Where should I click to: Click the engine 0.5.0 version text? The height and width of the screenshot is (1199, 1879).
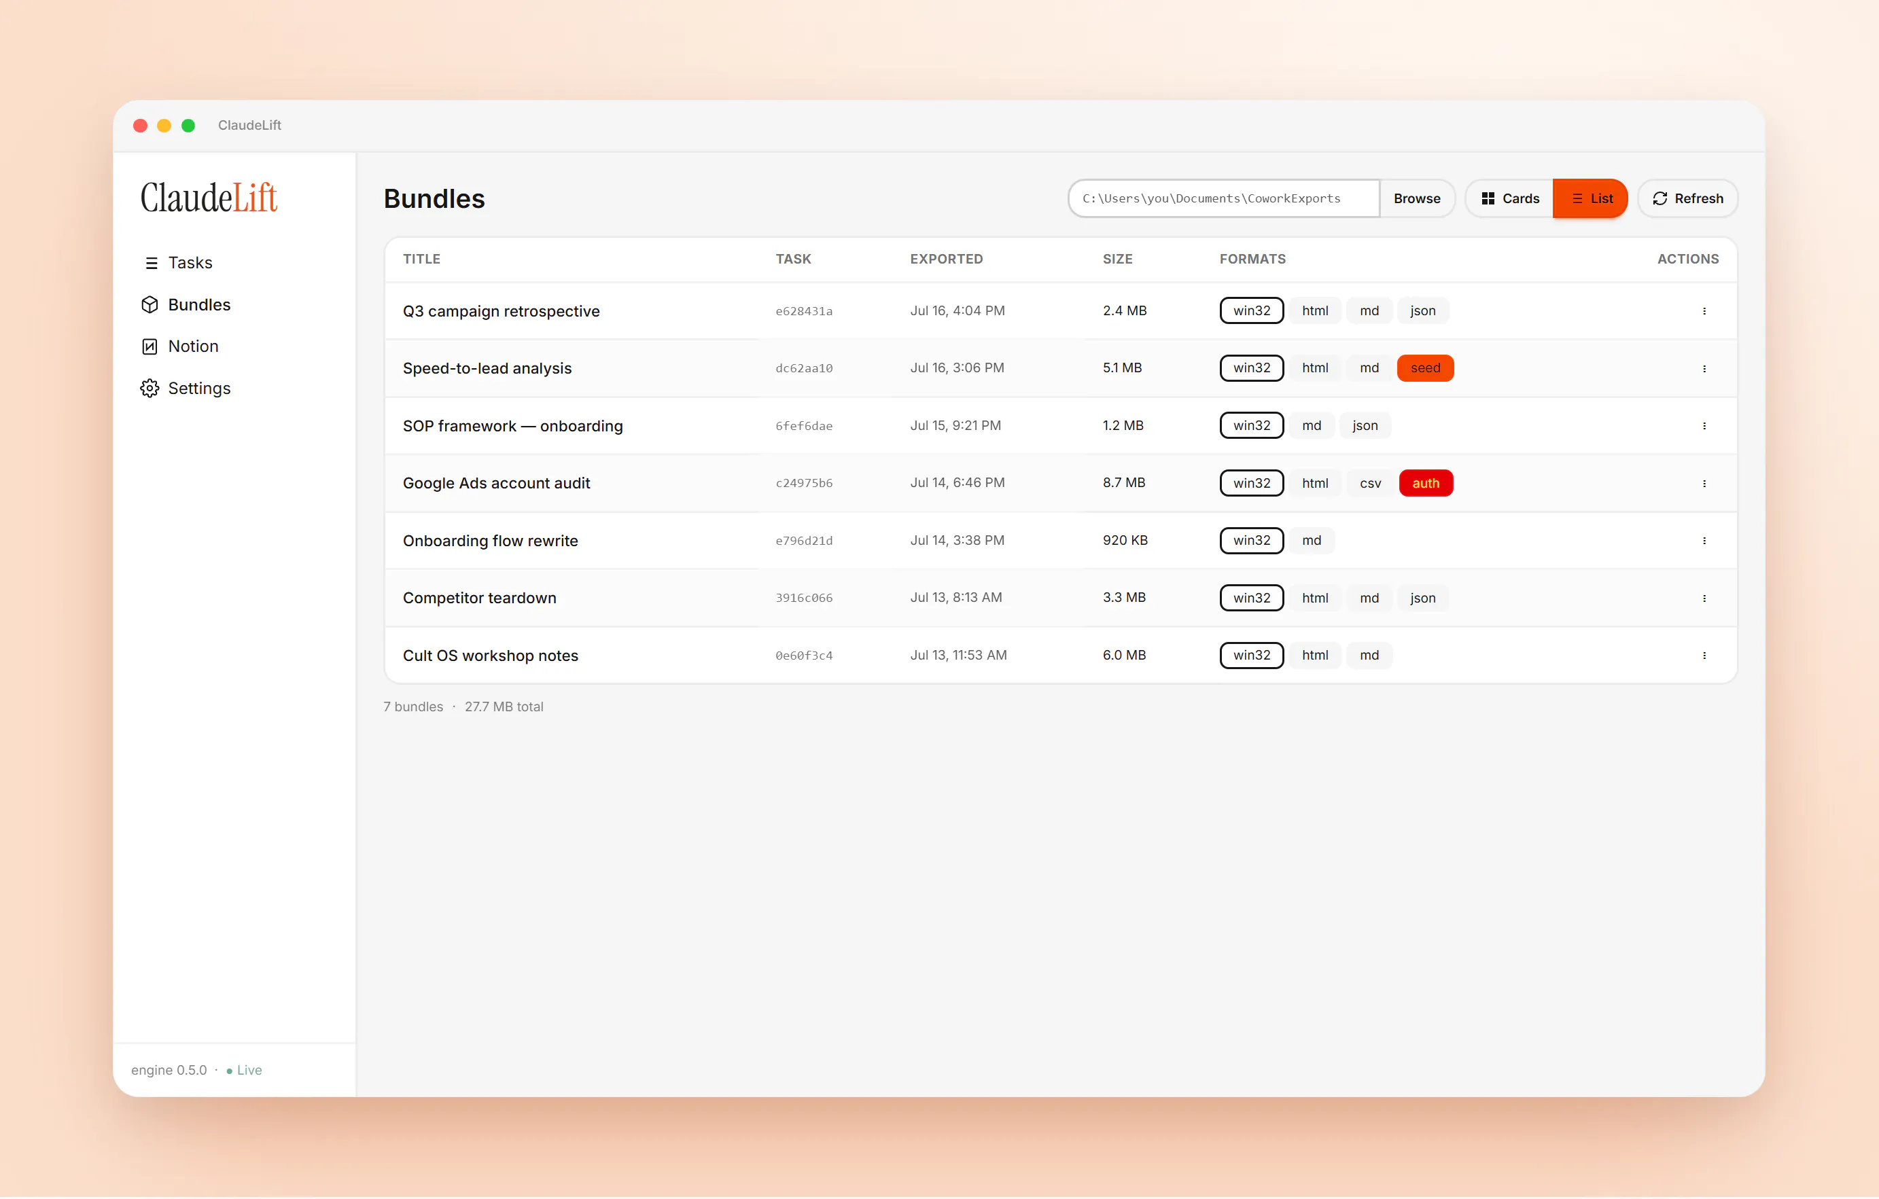pyautogui.click(x=169, y=1071)
